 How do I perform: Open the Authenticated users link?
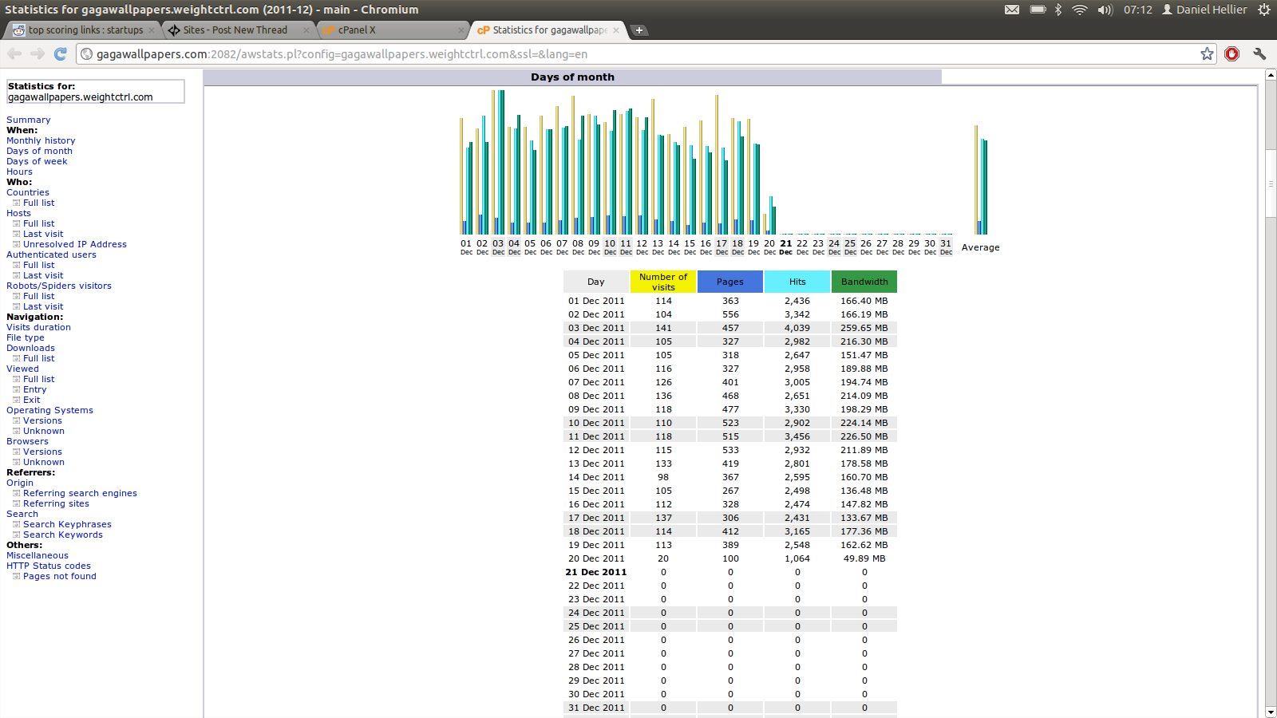pyautogui.click(x=51, y=254)
